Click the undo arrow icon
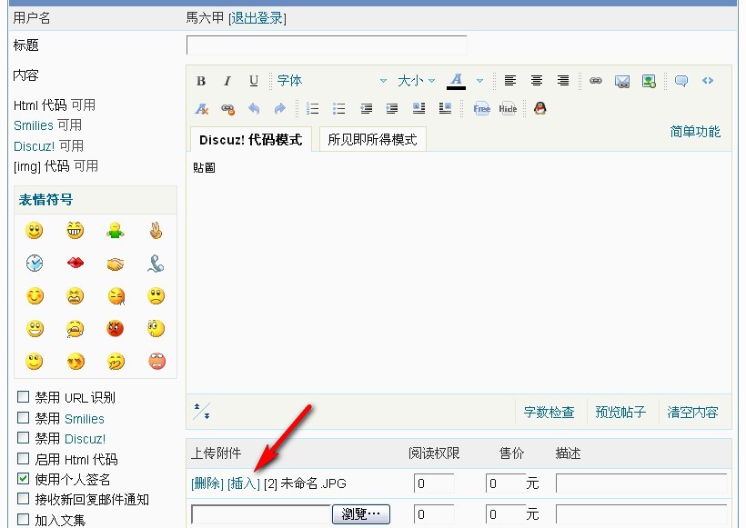Image resolution: width=746 pixels, height=528 pixels. click(x=254, y=109)
